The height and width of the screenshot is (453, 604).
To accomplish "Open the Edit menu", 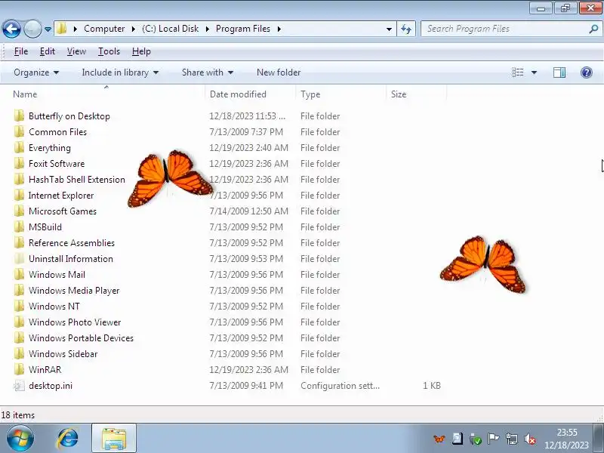I will pos(48,51).
